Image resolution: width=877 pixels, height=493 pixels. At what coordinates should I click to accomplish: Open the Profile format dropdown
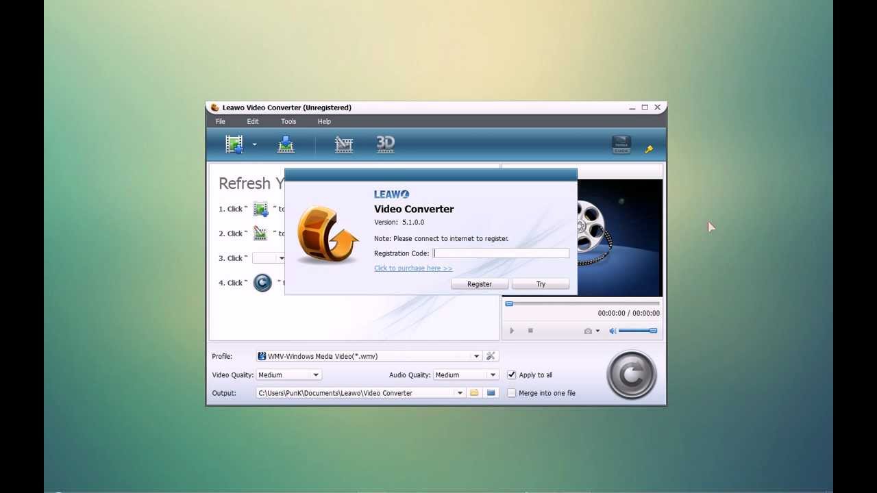pyautogui.click(x=369, y=356)
